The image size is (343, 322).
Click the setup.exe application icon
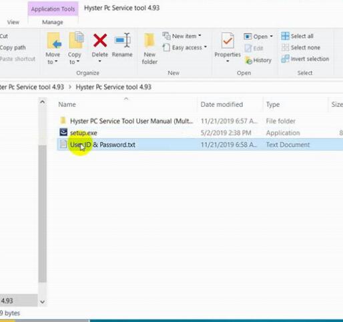point(63,132)
